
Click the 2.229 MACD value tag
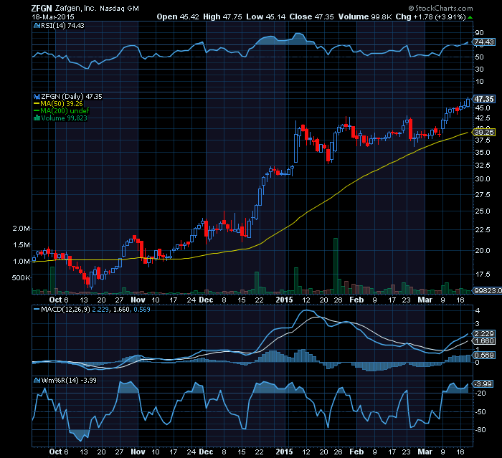(484, 333)
